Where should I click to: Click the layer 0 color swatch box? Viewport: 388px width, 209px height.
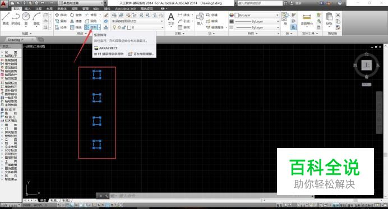tap(129, 27)
